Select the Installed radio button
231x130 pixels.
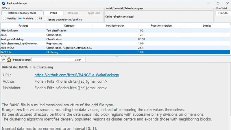(4, 18)
